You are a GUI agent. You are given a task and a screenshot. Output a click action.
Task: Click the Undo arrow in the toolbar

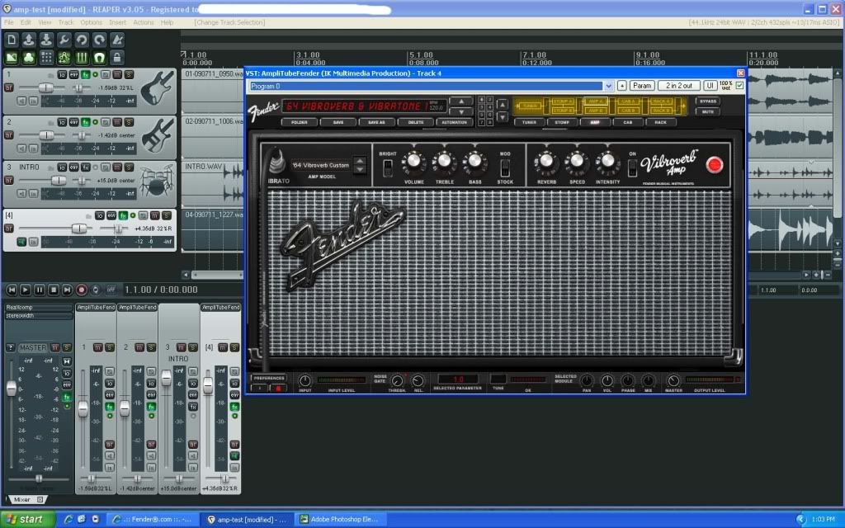(x=83, y=40)
